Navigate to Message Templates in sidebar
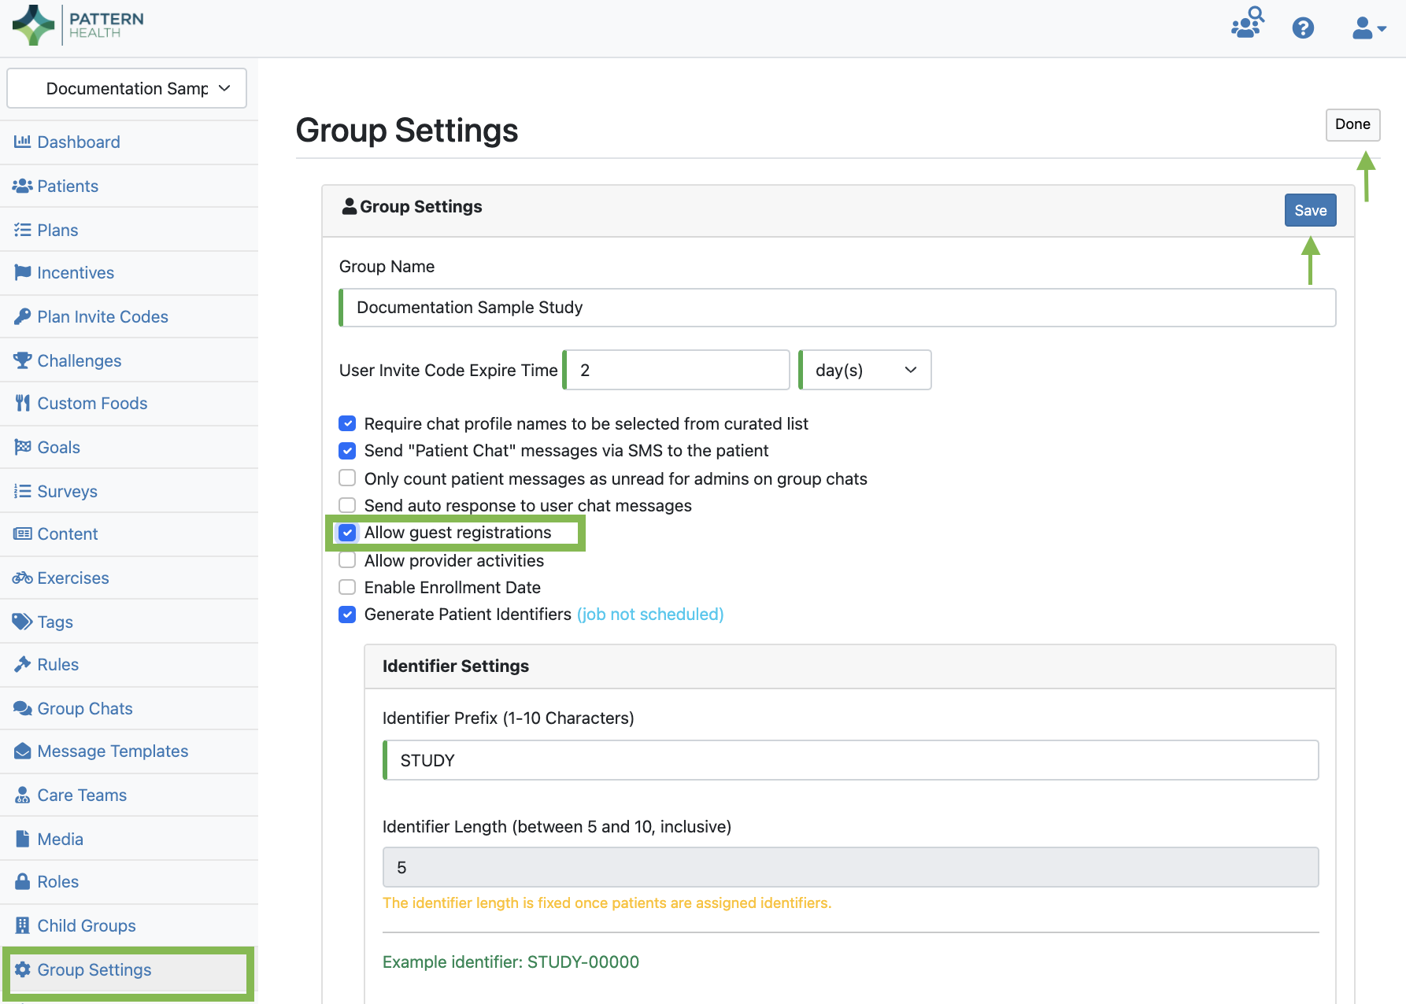1406x1004 pixels. coord(113,751)
